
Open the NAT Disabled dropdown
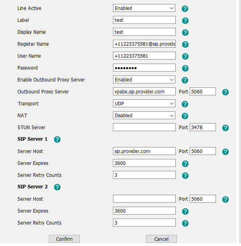[144, 115]
